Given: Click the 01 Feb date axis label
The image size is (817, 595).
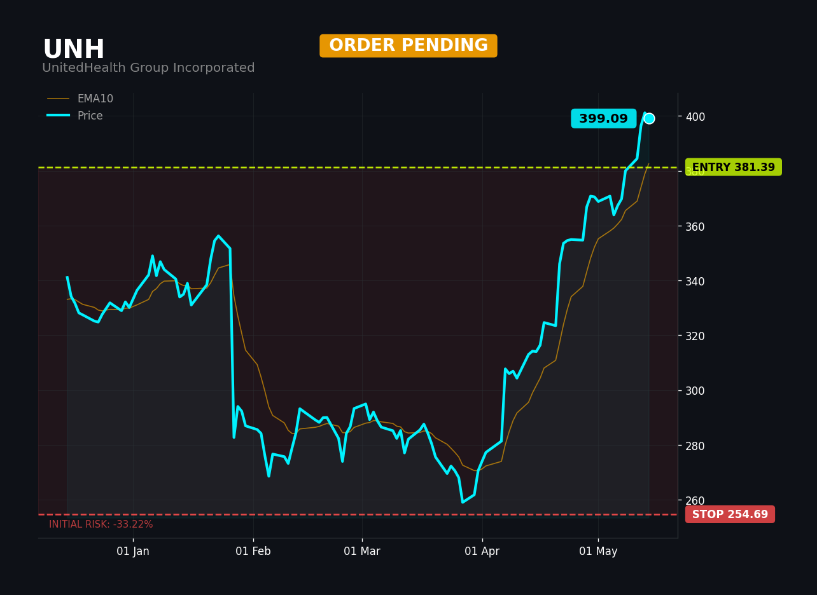Looking at the screenshot, I should (x=253, y=551).
